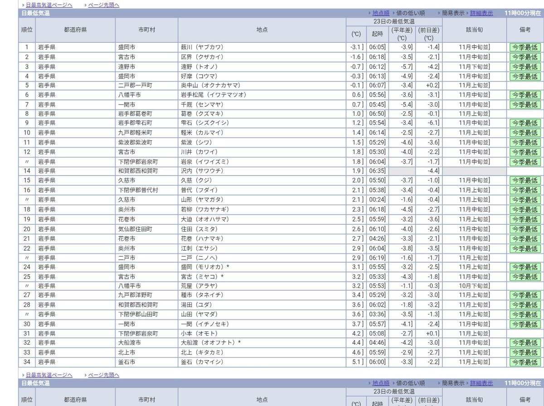Click 順位 column header of first table
This screenshot has width=544, height=406.
[27, 30]
